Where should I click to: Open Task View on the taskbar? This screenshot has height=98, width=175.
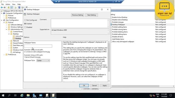15,95
